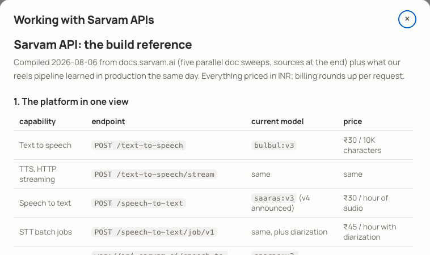
Task: Click the 'STT batch jobs' capability cell
Action: point(45,232)
